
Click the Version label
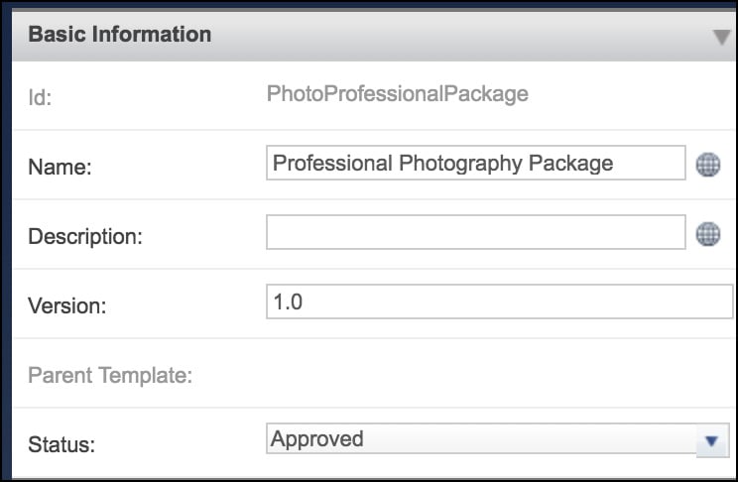(66, 305)
